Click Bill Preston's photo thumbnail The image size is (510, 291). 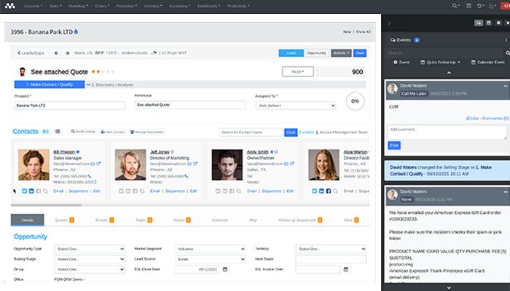tap(34, 164)
